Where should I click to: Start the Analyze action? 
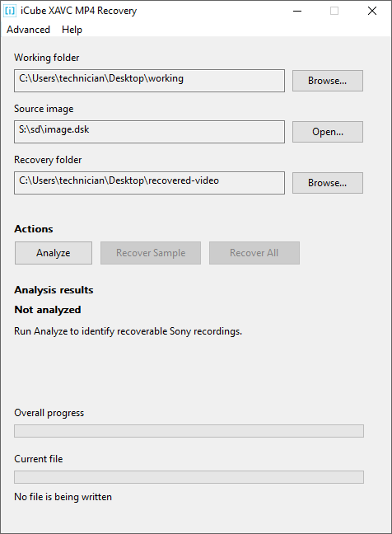point(54,253)
